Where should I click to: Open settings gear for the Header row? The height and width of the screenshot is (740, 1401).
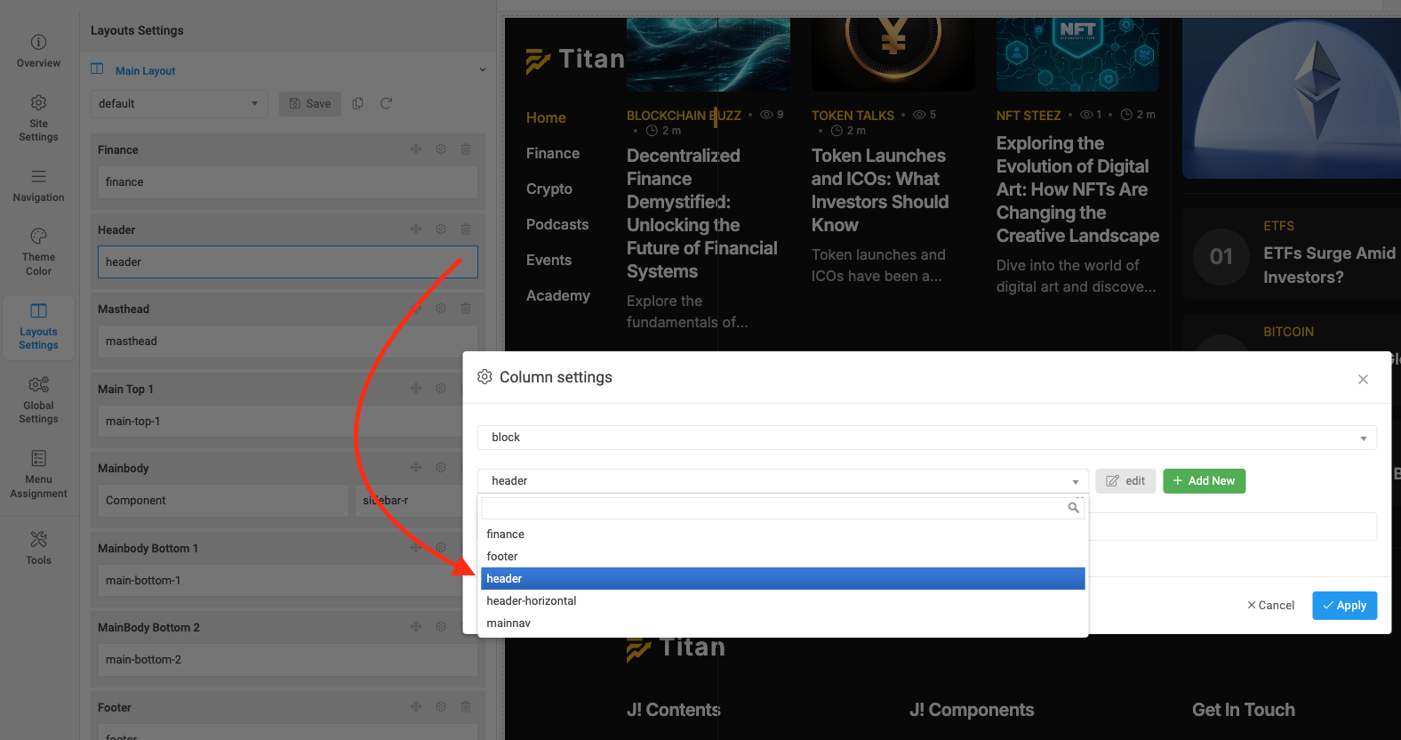pyautogui.click(x=441, y=229)
